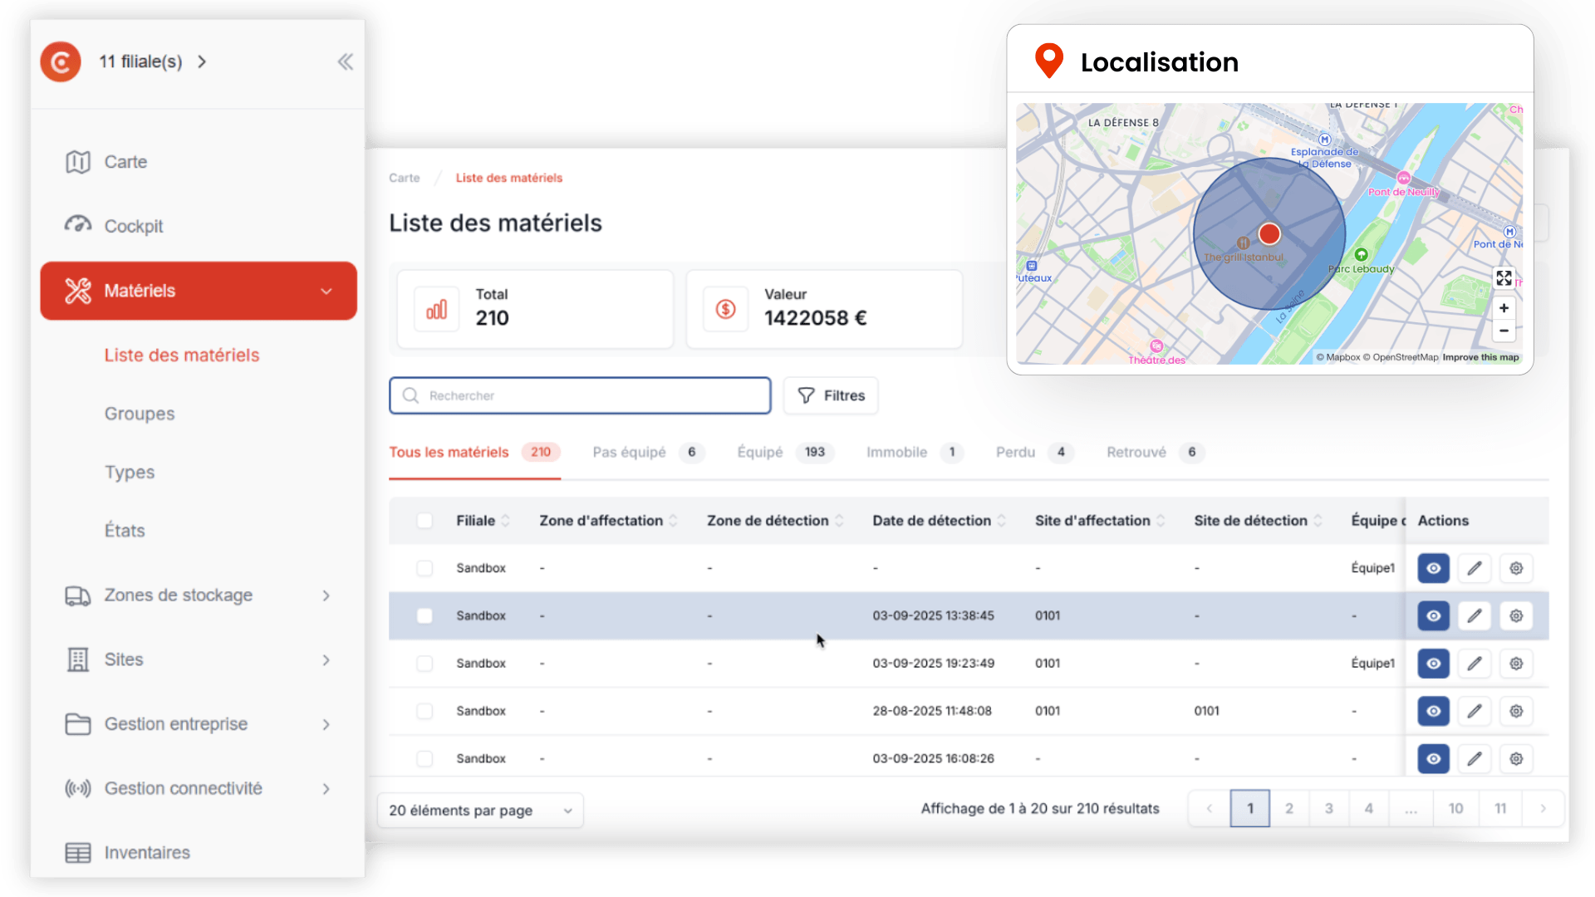This screenshot has width=1595, height=897.
Task: Zoom in on the Localisation map
Action: pos(1504,308)
